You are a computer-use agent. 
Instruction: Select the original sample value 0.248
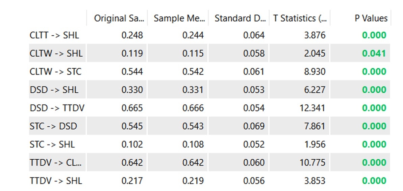[x=132, y=35]
